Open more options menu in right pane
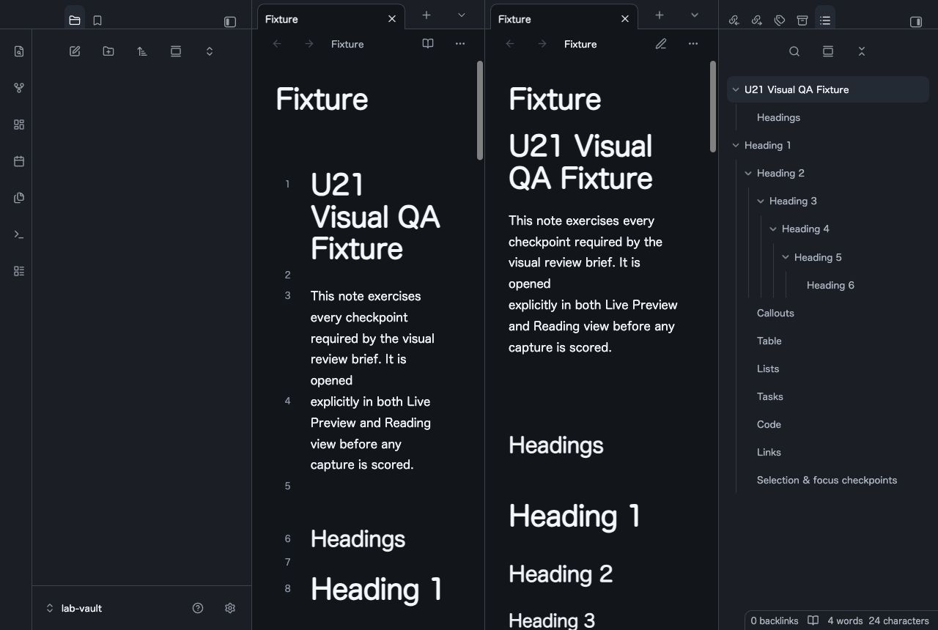 pos(693,44)
